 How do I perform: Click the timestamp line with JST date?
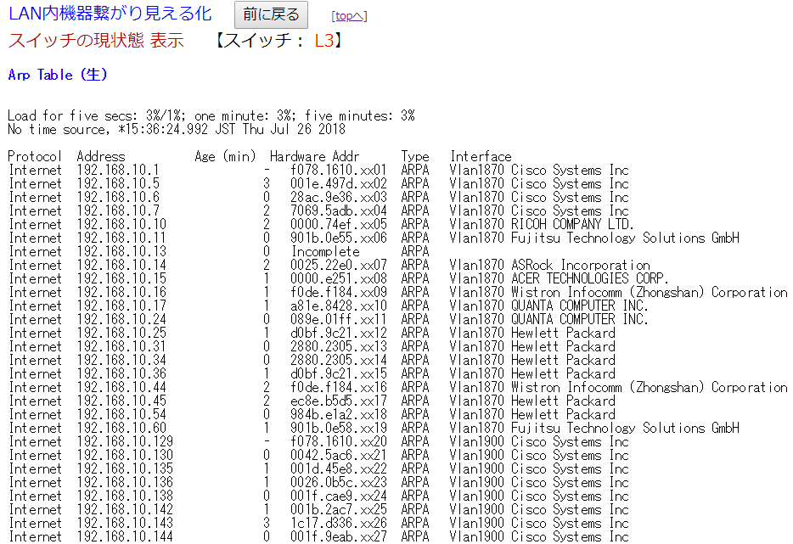click(177, 129)
